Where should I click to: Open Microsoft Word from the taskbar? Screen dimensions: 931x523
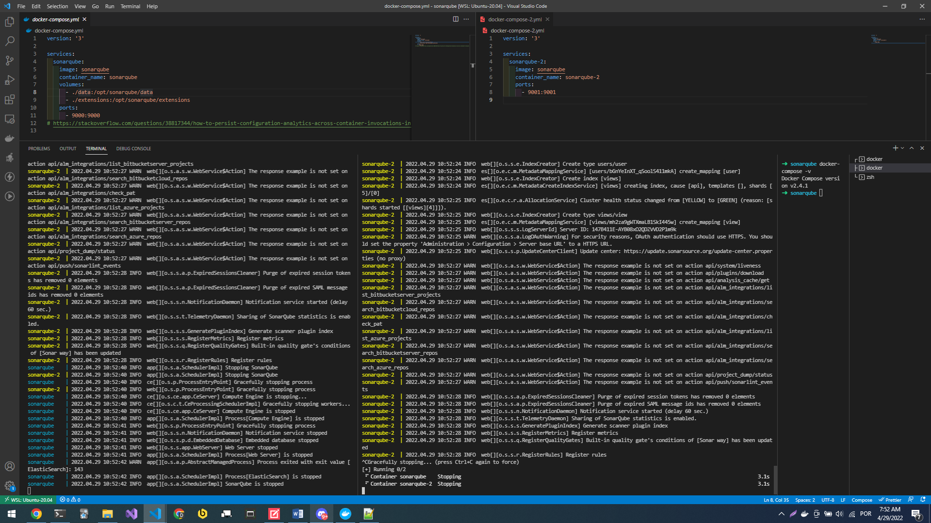(x=298, y=514)
